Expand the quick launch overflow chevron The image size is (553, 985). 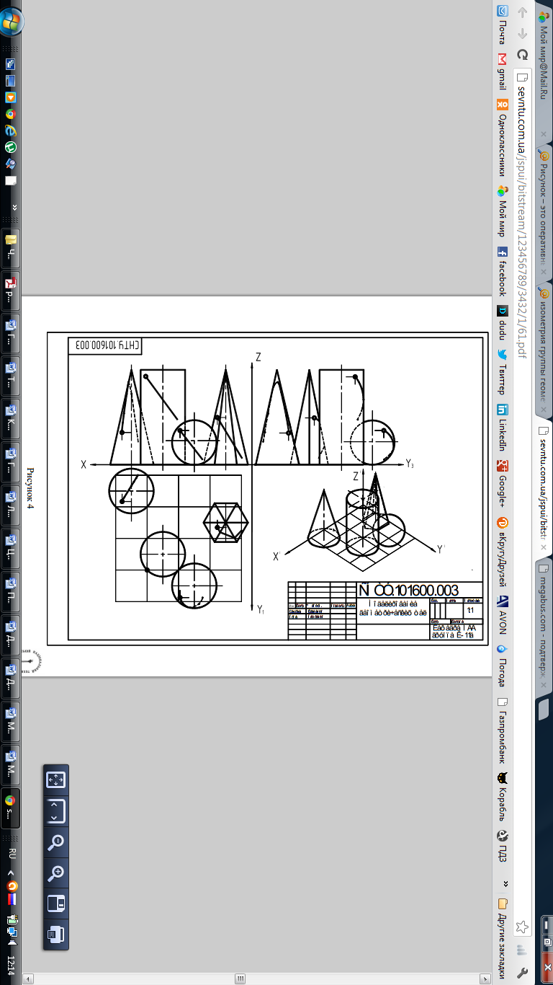15,207
